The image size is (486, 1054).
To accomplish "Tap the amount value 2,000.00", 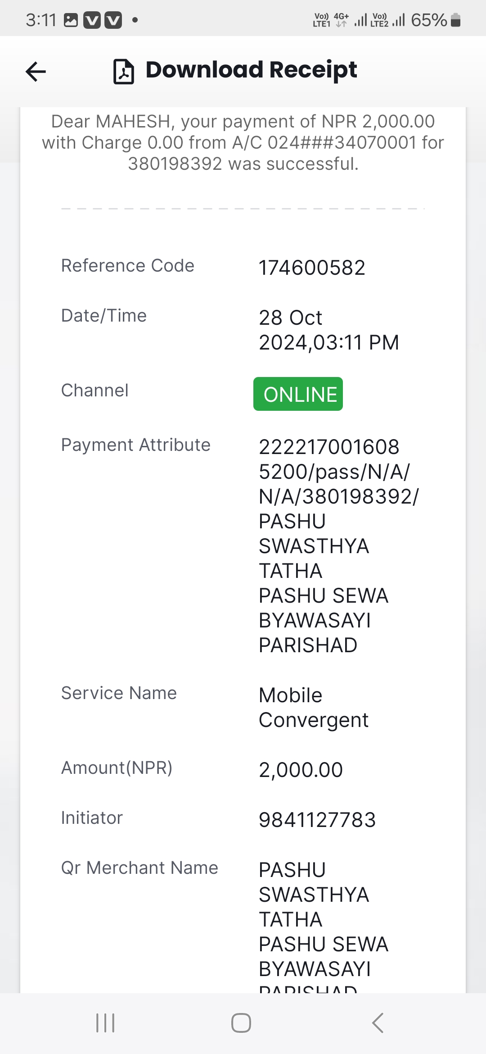I will (301, 770).
